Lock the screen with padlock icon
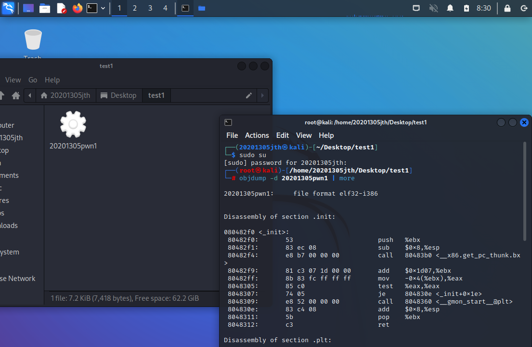 point(507,8)
